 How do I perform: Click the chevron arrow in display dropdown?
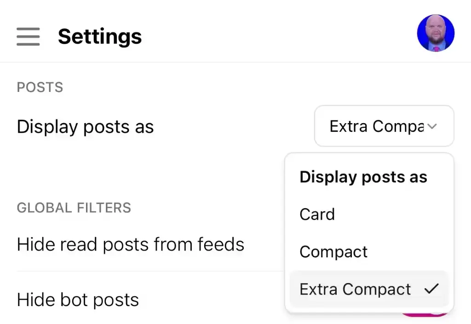(431, 126)
